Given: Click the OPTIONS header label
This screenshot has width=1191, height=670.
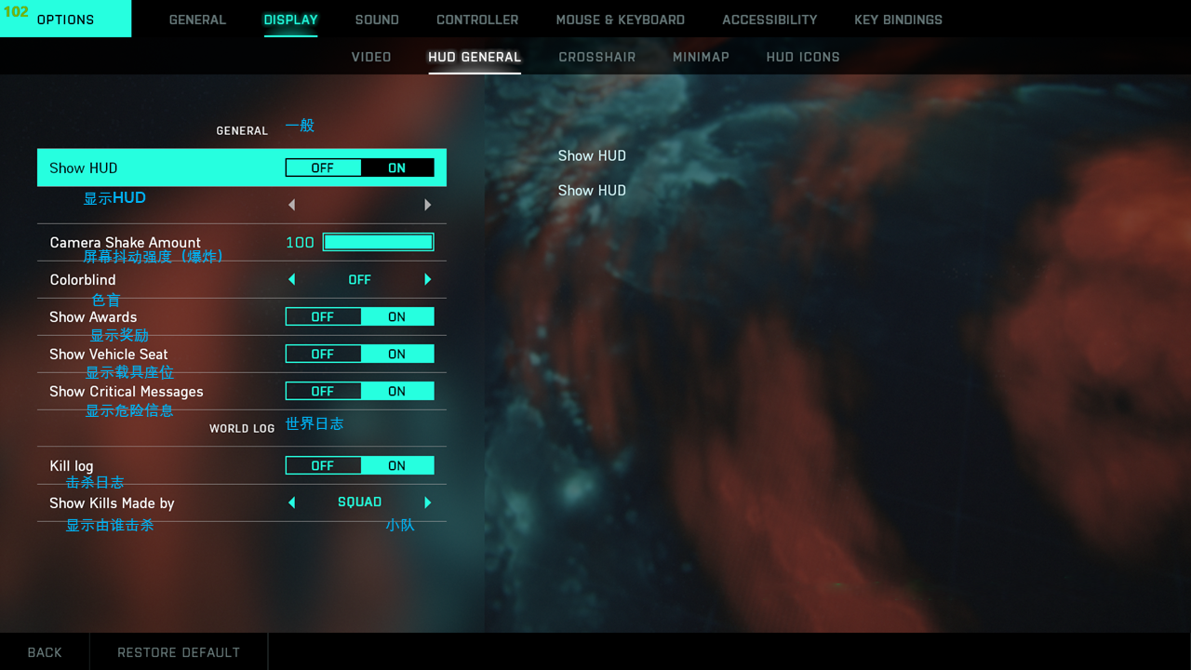Looking at the screenshot, I should pos(65,20).
